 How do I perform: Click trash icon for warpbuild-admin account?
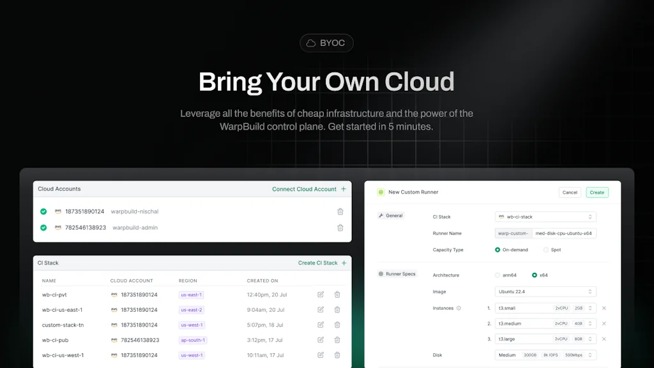coord(340,227)
